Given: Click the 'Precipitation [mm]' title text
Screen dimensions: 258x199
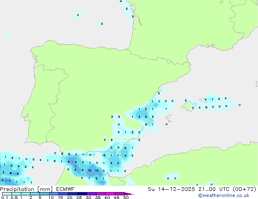Looking at the screenshot, I should point(26,189).
